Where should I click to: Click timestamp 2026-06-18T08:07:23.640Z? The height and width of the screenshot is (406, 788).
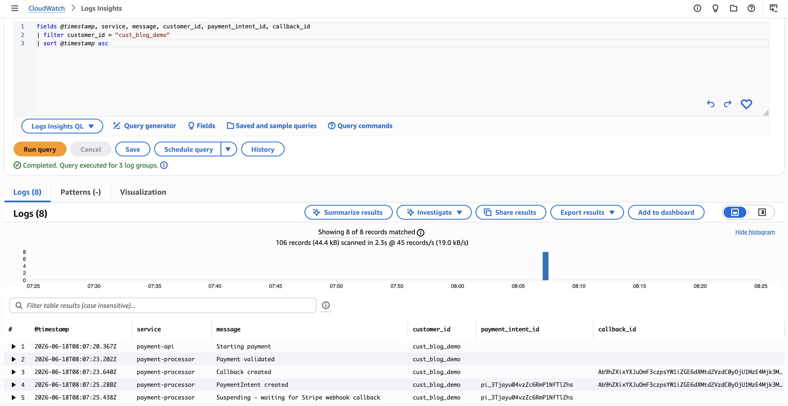coord(75,372)
